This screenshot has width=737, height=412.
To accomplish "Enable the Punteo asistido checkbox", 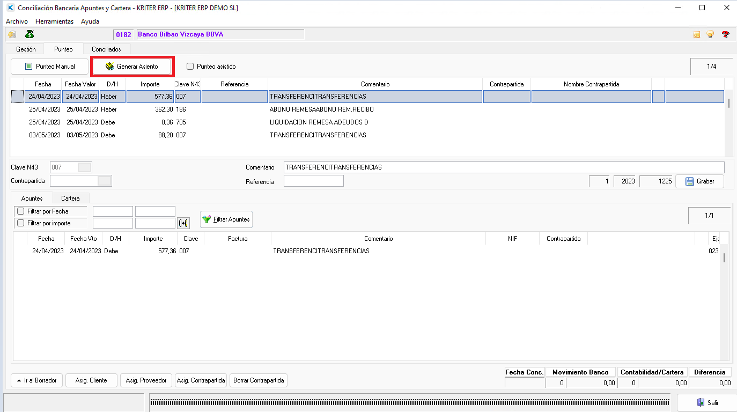I will pyautogui.click(x=190, y=67).
